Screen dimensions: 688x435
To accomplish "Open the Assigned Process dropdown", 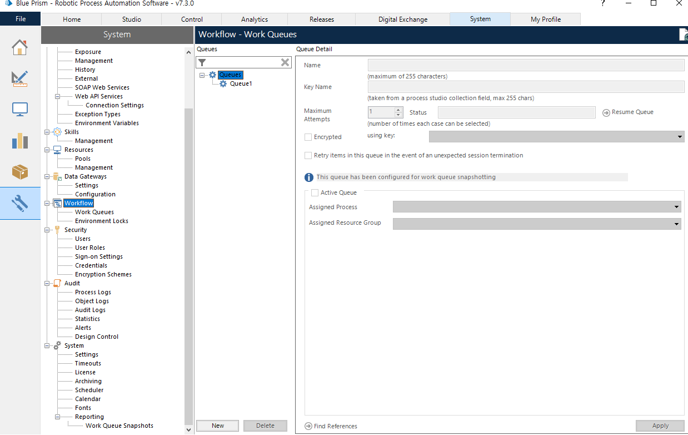I will click(x=676, y=207).
